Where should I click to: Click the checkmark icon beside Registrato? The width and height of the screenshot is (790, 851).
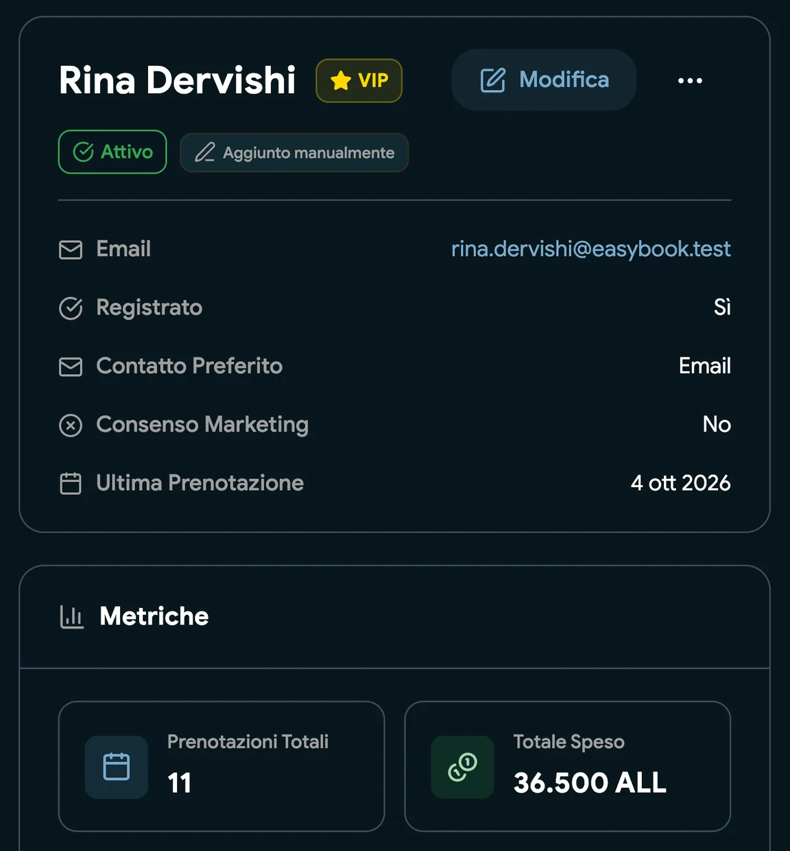(x=71, y=308)
